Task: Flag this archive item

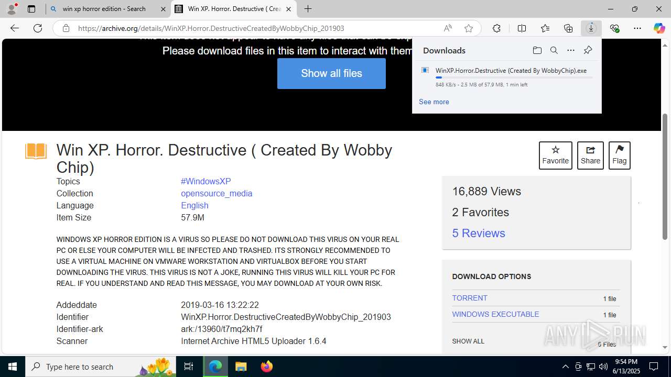Action: click(x=619, y=155)
